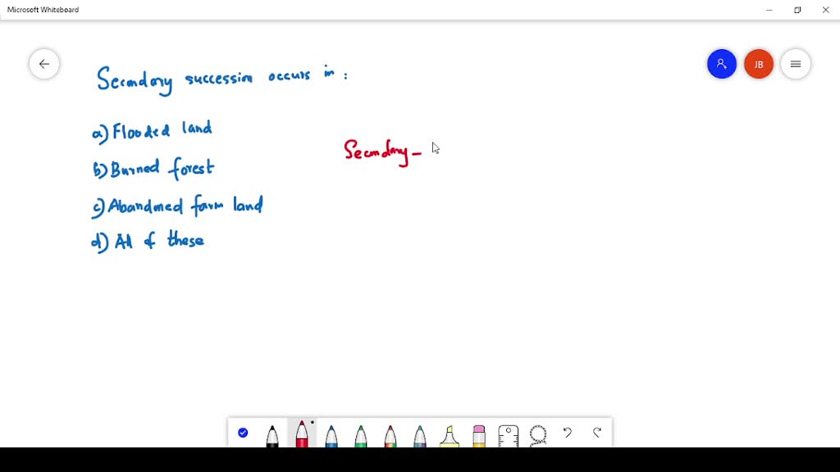Select the eraser tool
This screenshot has width=840, height=472.
(478, 435)
